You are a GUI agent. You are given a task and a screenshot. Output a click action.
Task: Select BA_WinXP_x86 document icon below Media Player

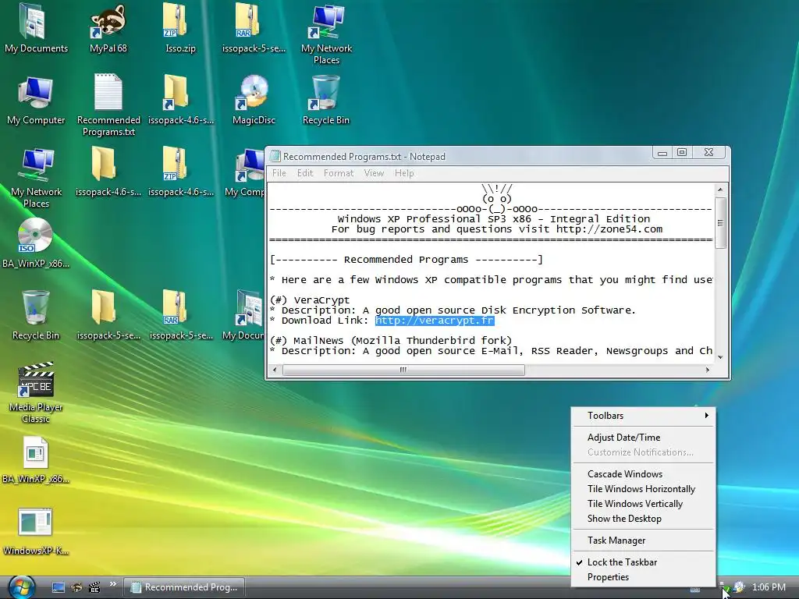(36, 459)
